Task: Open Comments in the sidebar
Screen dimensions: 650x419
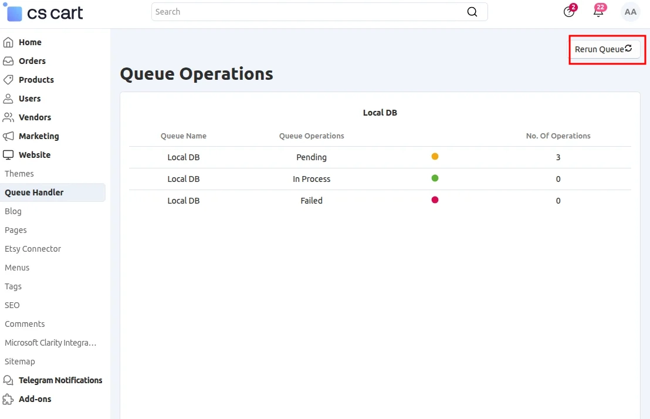Action: (25, 324)
